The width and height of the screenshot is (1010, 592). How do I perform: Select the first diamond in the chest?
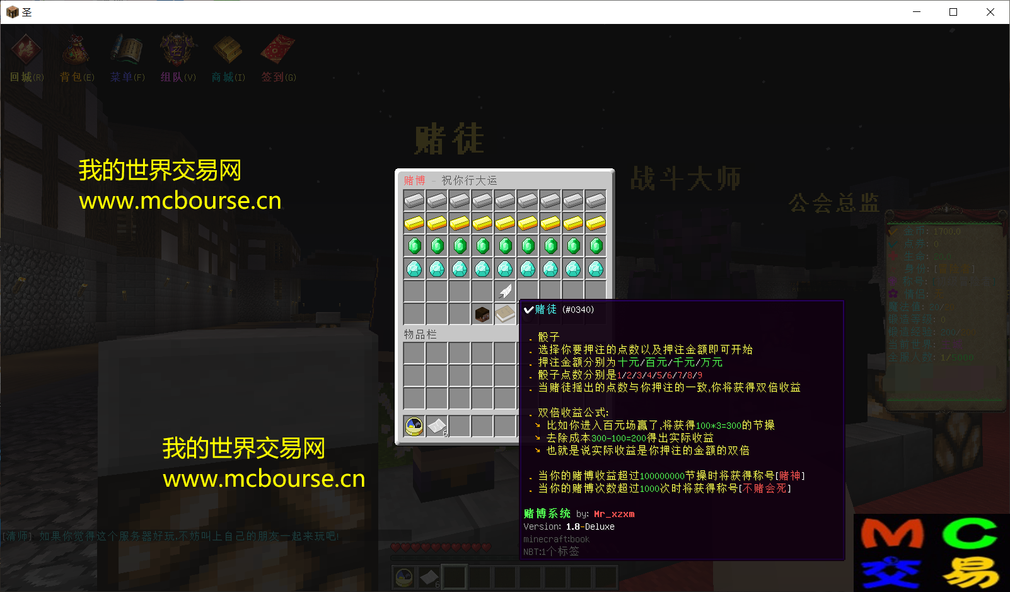pos(414,269)
